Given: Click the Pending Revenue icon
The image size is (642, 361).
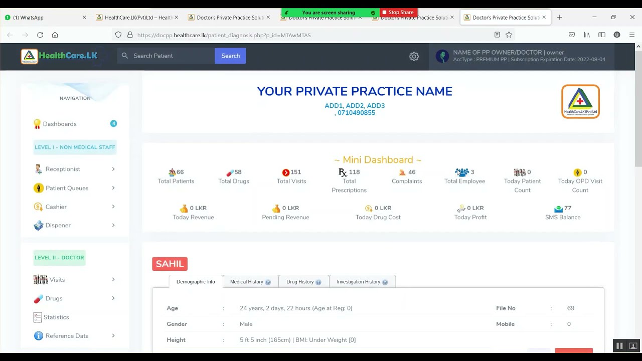Looking at the screenshot, I should (276, 209).
